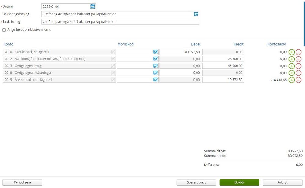Open Momskod lookup for account 2019
The height and width of the screenshot is (188, 305).
click(155, 80)
